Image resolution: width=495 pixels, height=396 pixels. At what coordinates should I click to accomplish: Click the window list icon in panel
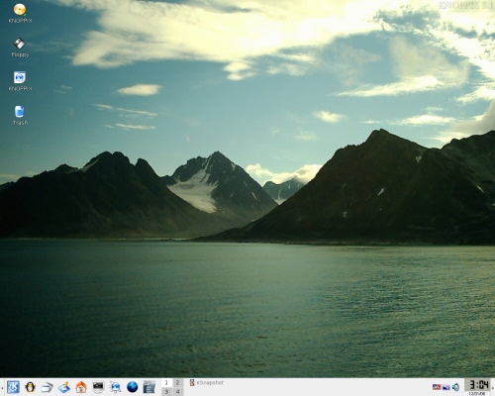tap(47, 387)
